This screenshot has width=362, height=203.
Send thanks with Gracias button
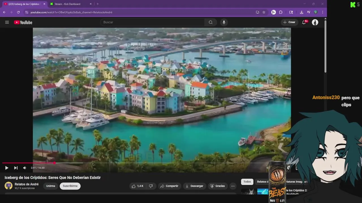(x=217, y=186)
